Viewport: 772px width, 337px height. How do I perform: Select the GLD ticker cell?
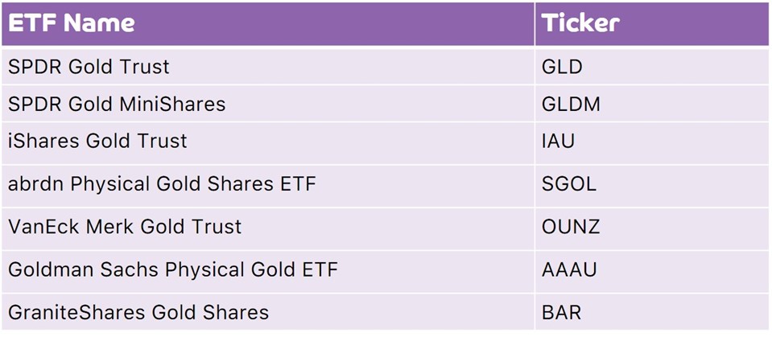click(652, 67)
